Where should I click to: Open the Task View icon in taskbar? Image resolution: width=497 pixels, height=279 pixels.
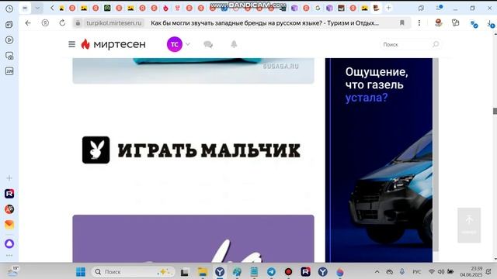(x=185, y=272)
